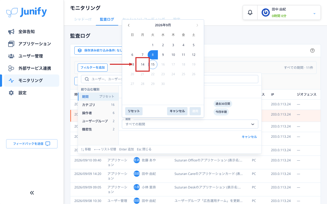Open the 保存済み絞り込み条件 selector
This screenshot has height=204, width=327.
click(99, 50)
